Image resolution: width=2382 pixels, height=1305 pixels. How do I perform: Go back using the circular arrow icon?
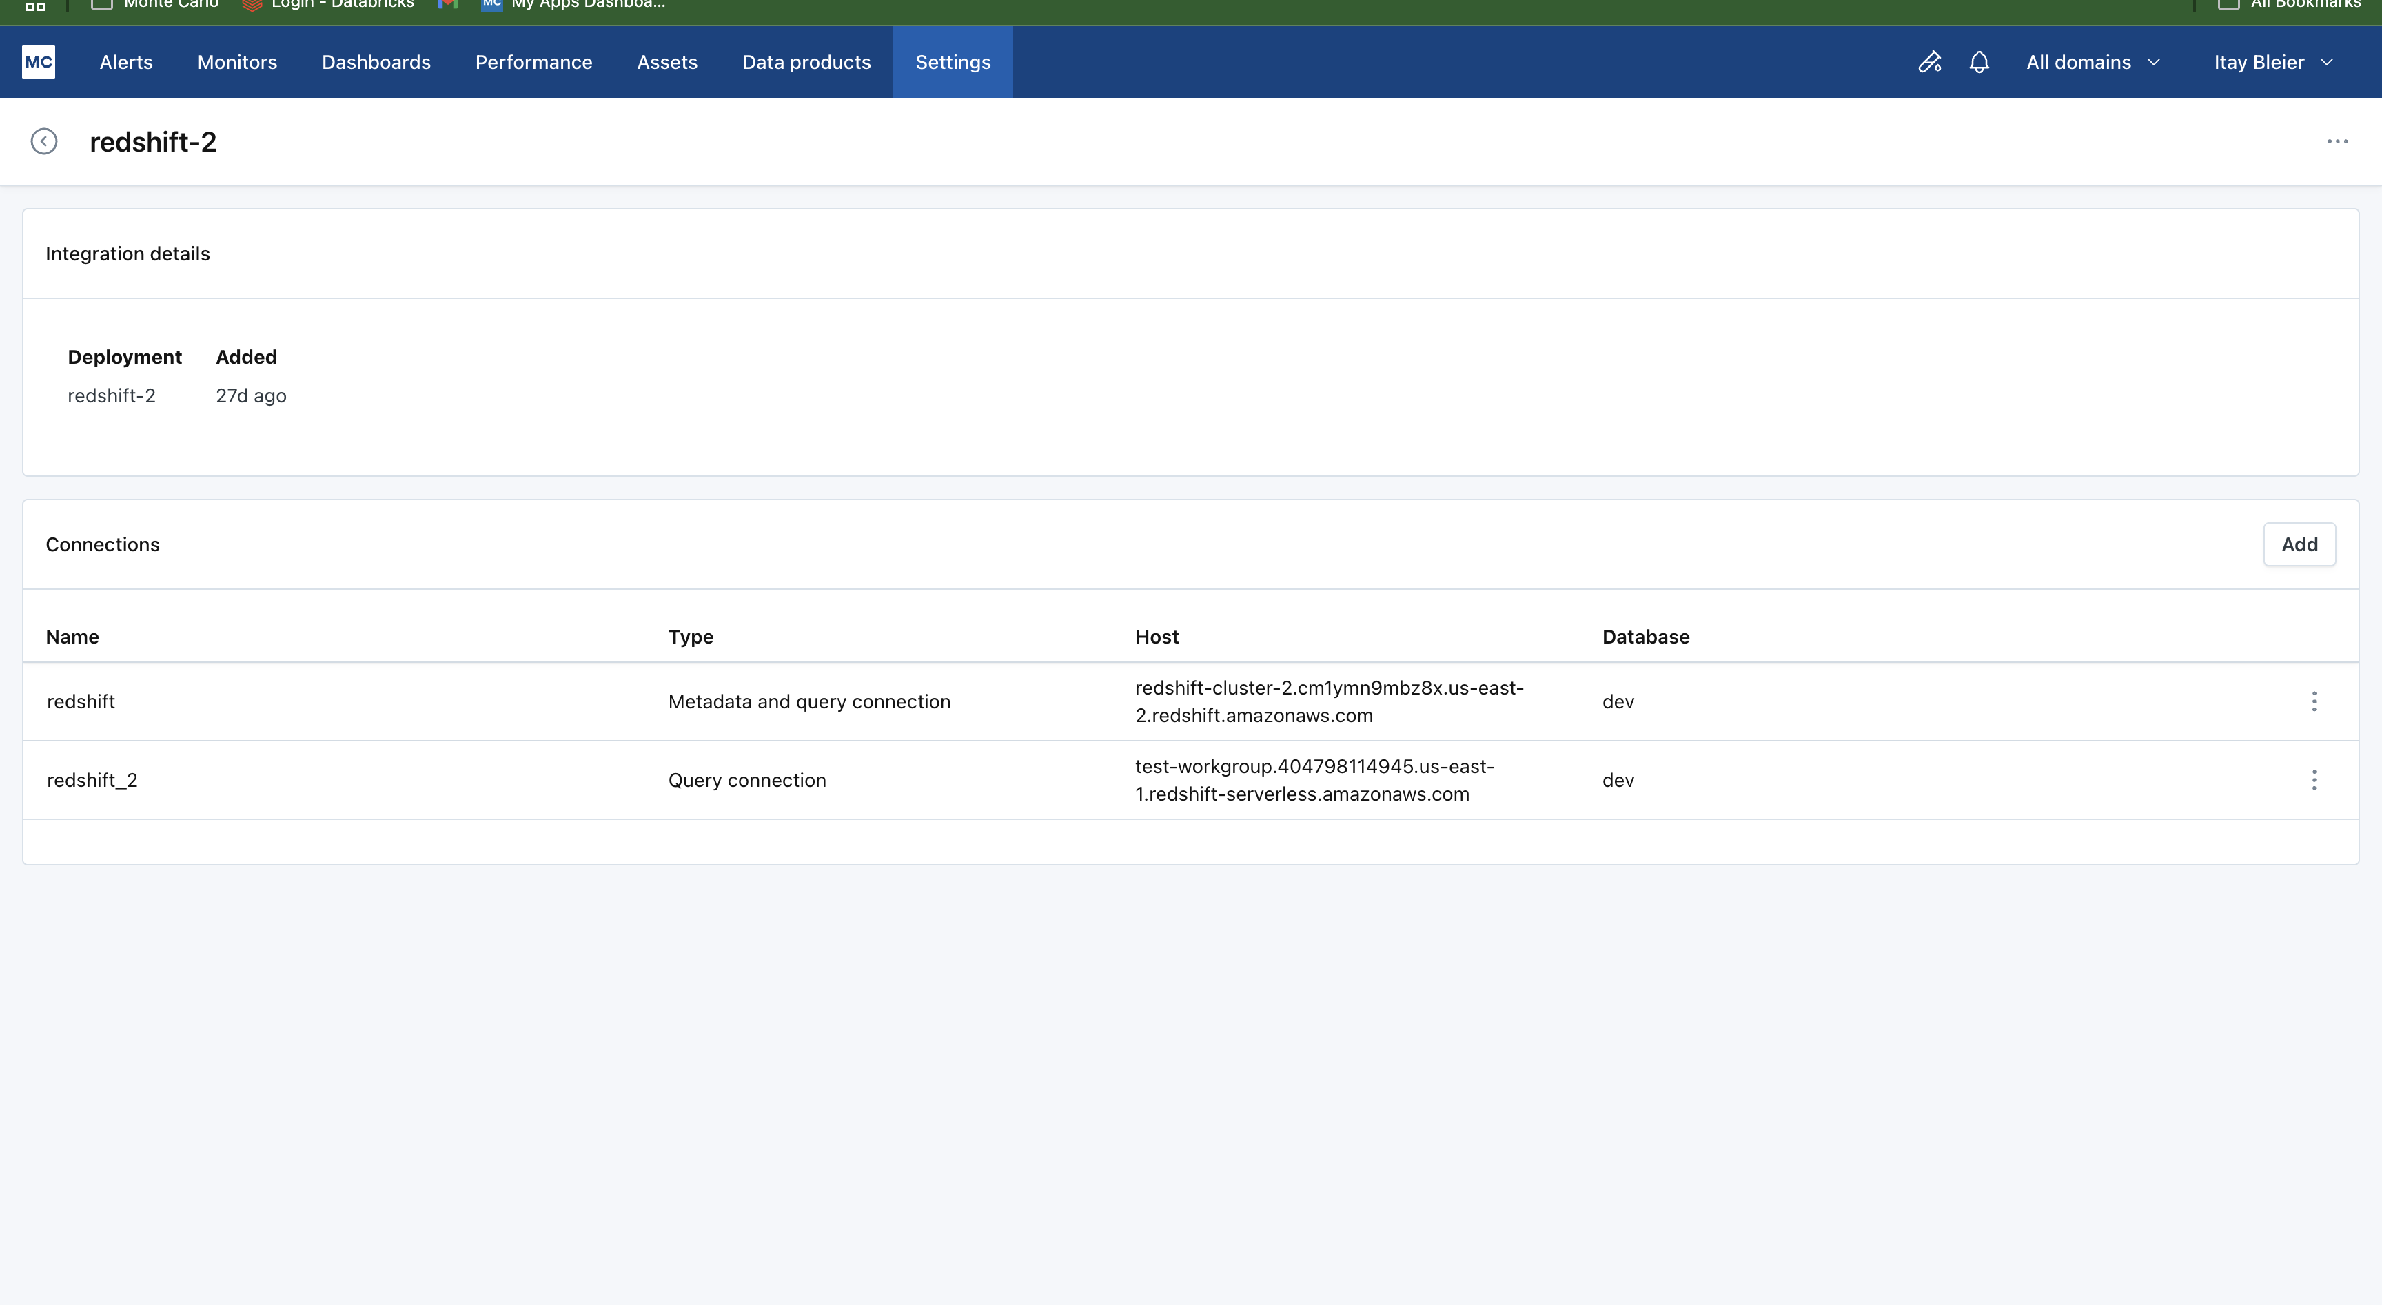(43, 141)
